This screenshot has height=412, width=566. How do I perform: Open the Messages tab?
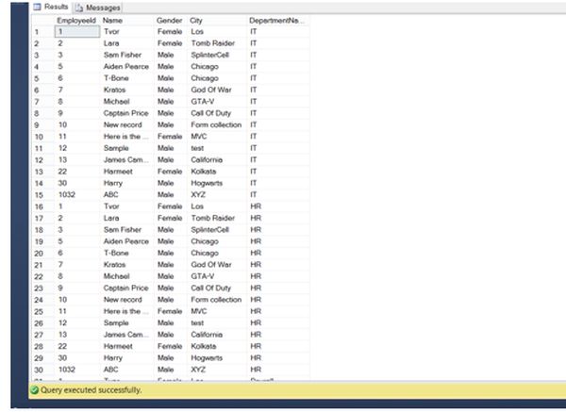coord(98,8)
